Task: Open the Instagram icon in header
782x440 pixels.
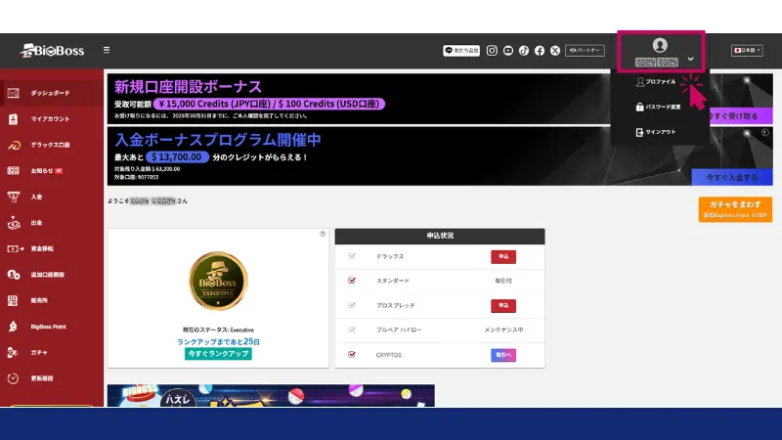Action: [x=493, y=49]
